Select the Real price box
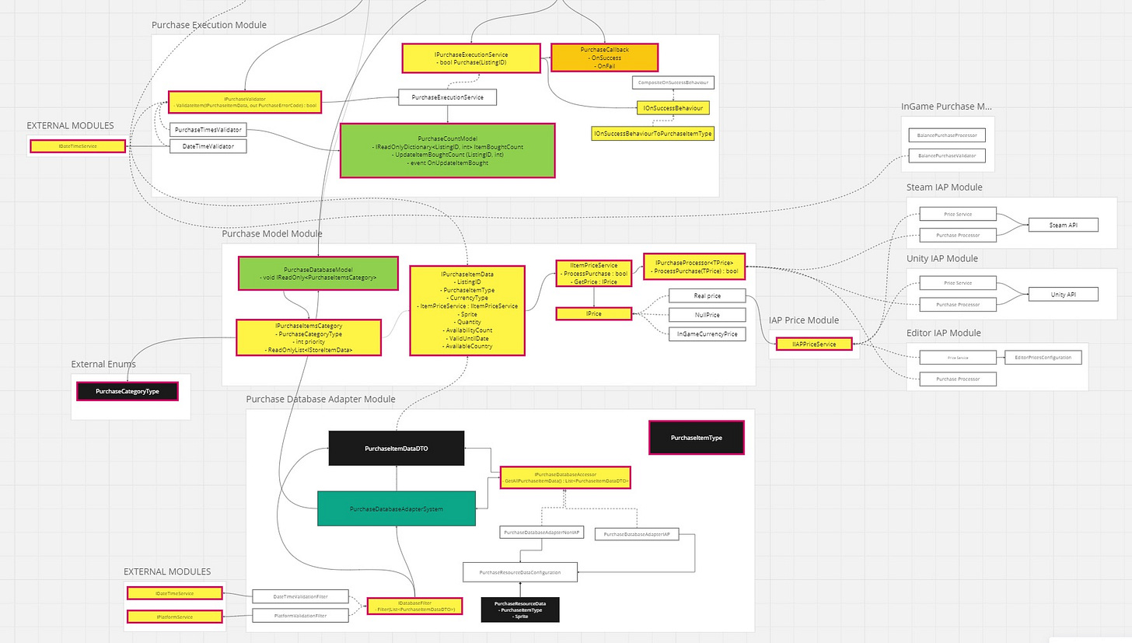The image size is (1132, 643). 707,295
